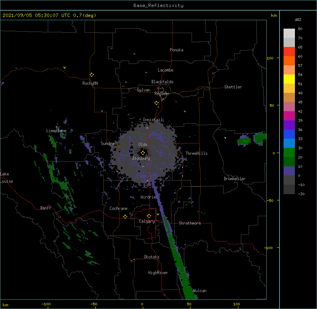
Task: Click the yellow diamond marker near Cochrane
Action: tap(125, 217)
